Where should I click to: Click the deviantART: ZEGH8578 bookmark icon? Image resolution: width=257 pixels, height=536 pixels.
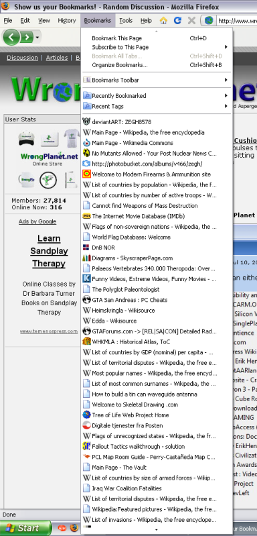tap(86, 121)
